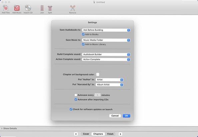Viewport: 198px width, 137px height.
Task: Uncheck Add to Books checkbox
Action: tap(83, 34)
